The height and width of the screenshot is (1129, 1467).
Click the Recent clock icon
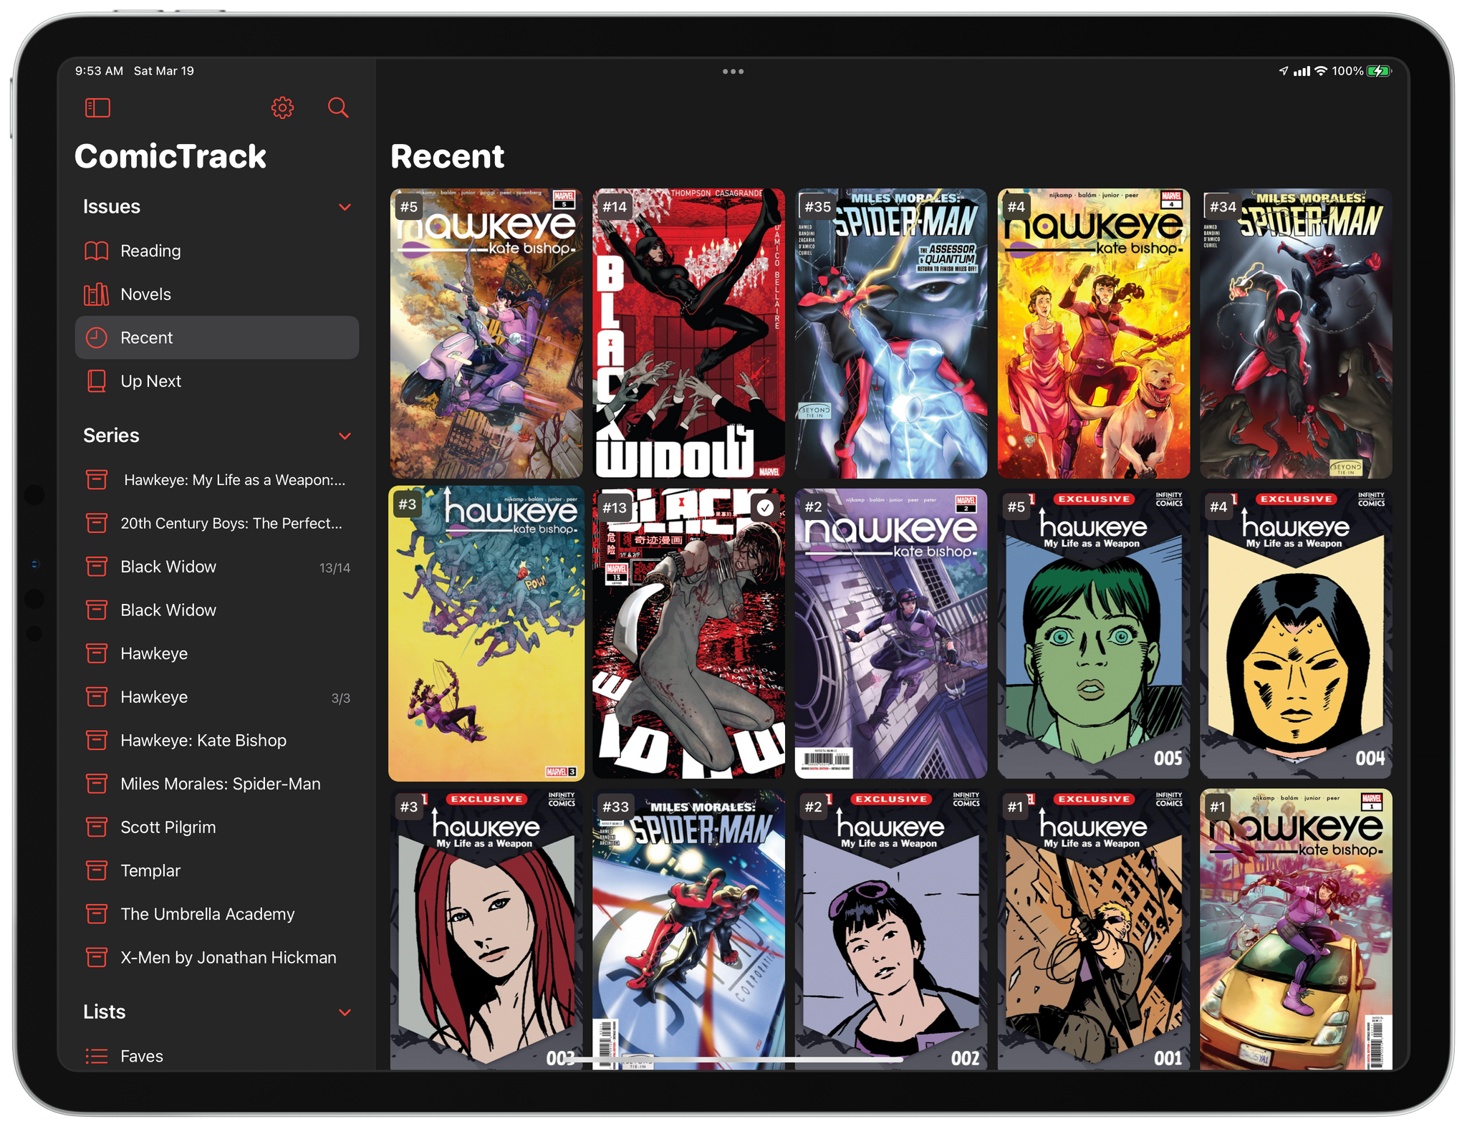(97, 337)
